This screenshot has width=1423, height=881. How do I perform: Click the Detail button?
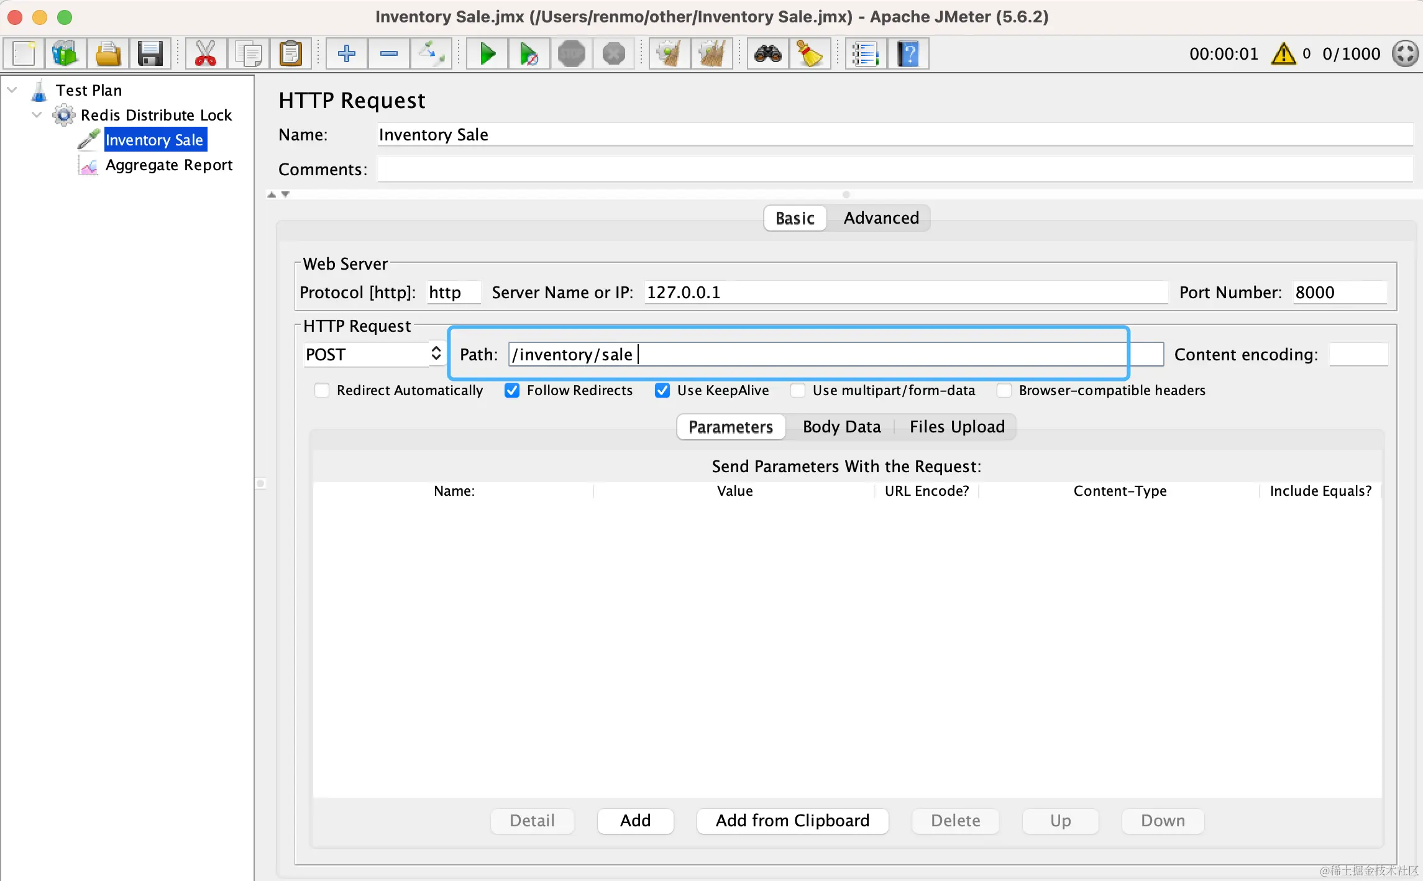click(532, 821)
